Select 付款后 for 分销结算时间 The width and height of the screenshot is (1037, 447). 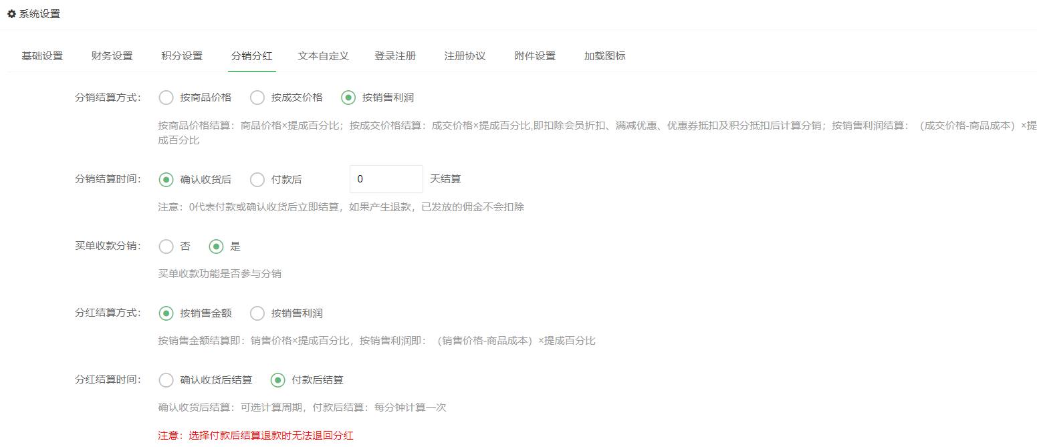[257, 180]
